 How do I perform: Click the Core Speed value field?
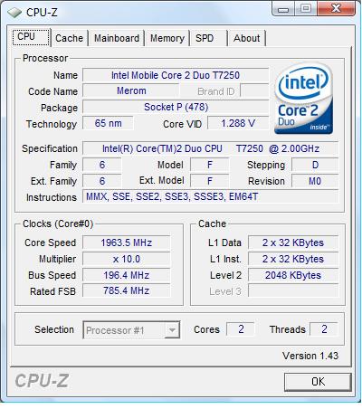[x=127, y=243]
